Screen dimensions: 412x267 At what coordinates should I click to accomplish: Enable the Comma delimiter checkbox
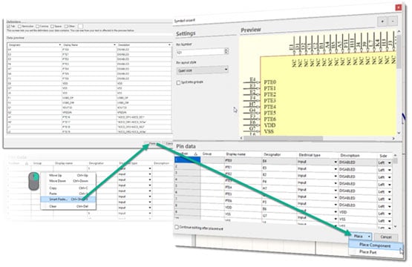click(38, 27)
